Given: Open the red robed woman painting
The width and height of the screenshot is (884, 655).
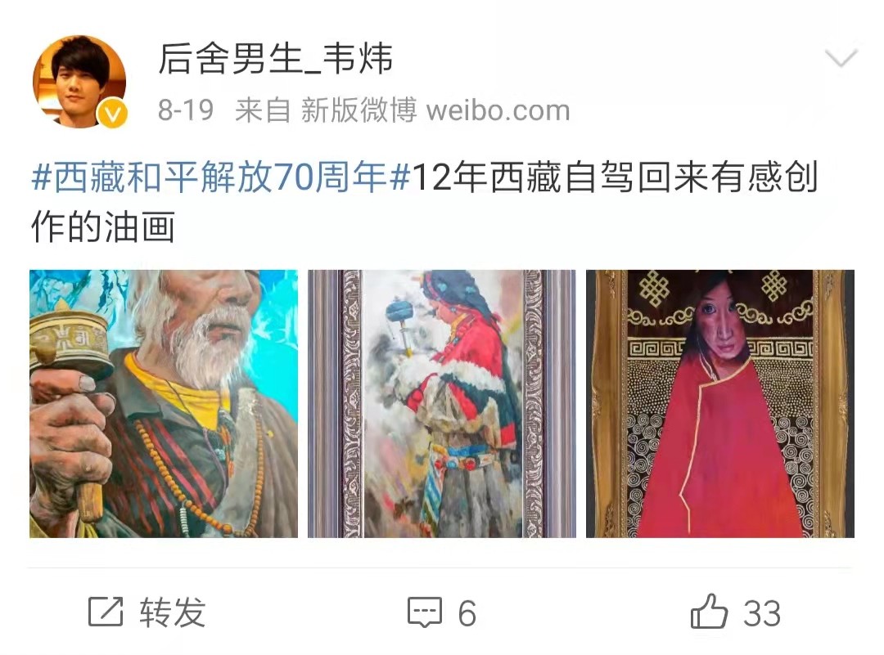Looking at the screenshot, I should [720, 404].
